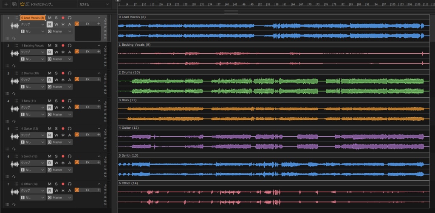
Task: Arm the Other track for recording
Action: click(63, 184)
